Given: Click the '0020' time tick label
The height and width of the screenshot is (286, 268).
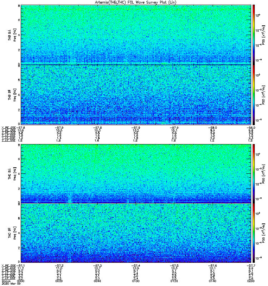Looking at the screenshot, I should click(59, 281).
